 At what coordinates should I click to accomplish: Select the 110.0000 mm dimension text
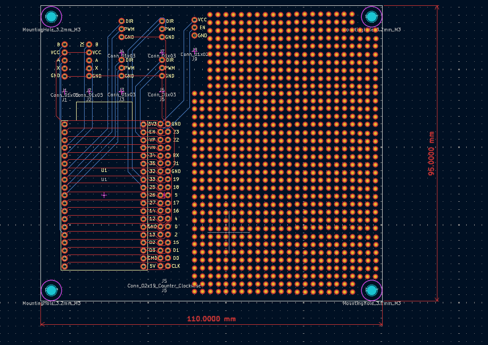[211, 319]
